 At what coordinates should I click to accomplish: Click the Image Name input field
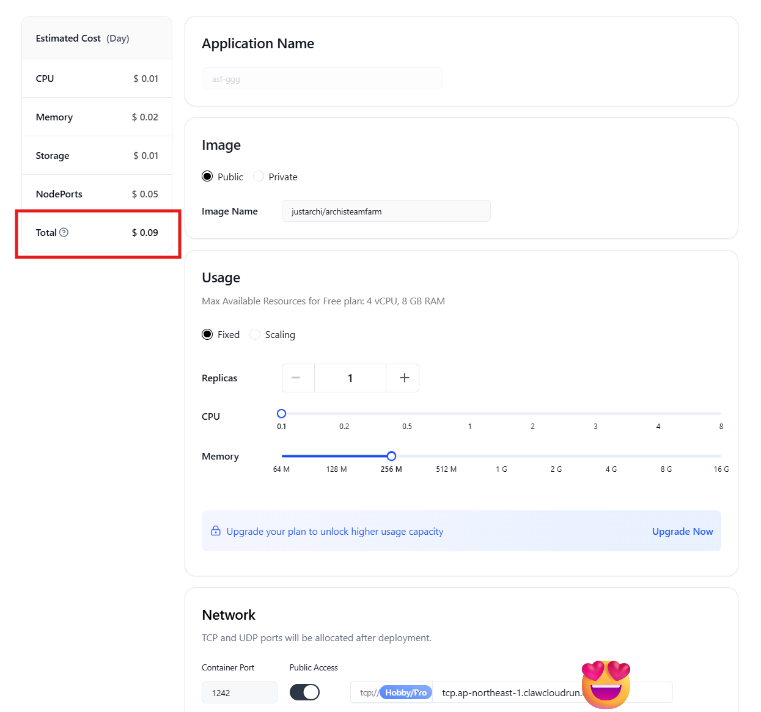point(386,211)
